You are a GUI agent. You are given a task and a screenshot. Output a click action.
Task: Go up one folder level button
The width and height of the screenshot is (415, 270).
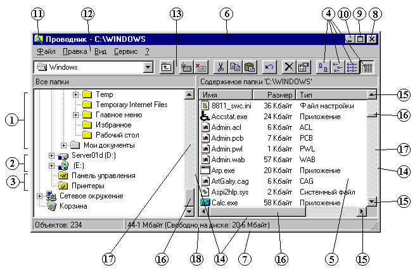[x=167, y=67]
